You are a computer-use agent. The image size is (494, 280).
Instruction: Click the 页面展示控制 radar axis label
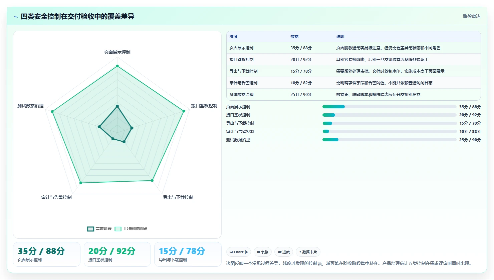pos(117,52)
